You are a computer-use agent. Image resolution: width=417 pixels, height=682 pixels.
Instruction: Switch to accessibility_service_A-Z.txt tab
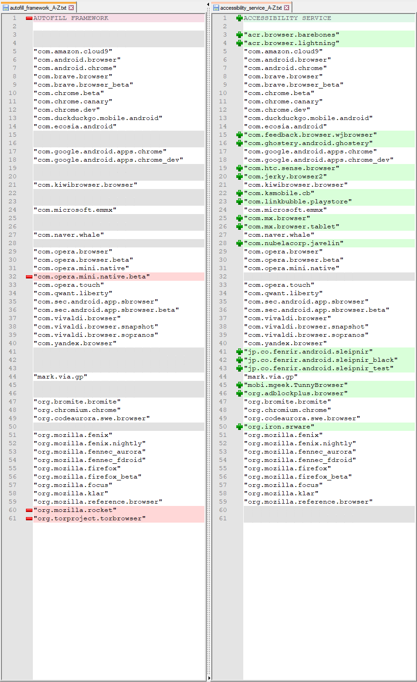click(251, 7)
